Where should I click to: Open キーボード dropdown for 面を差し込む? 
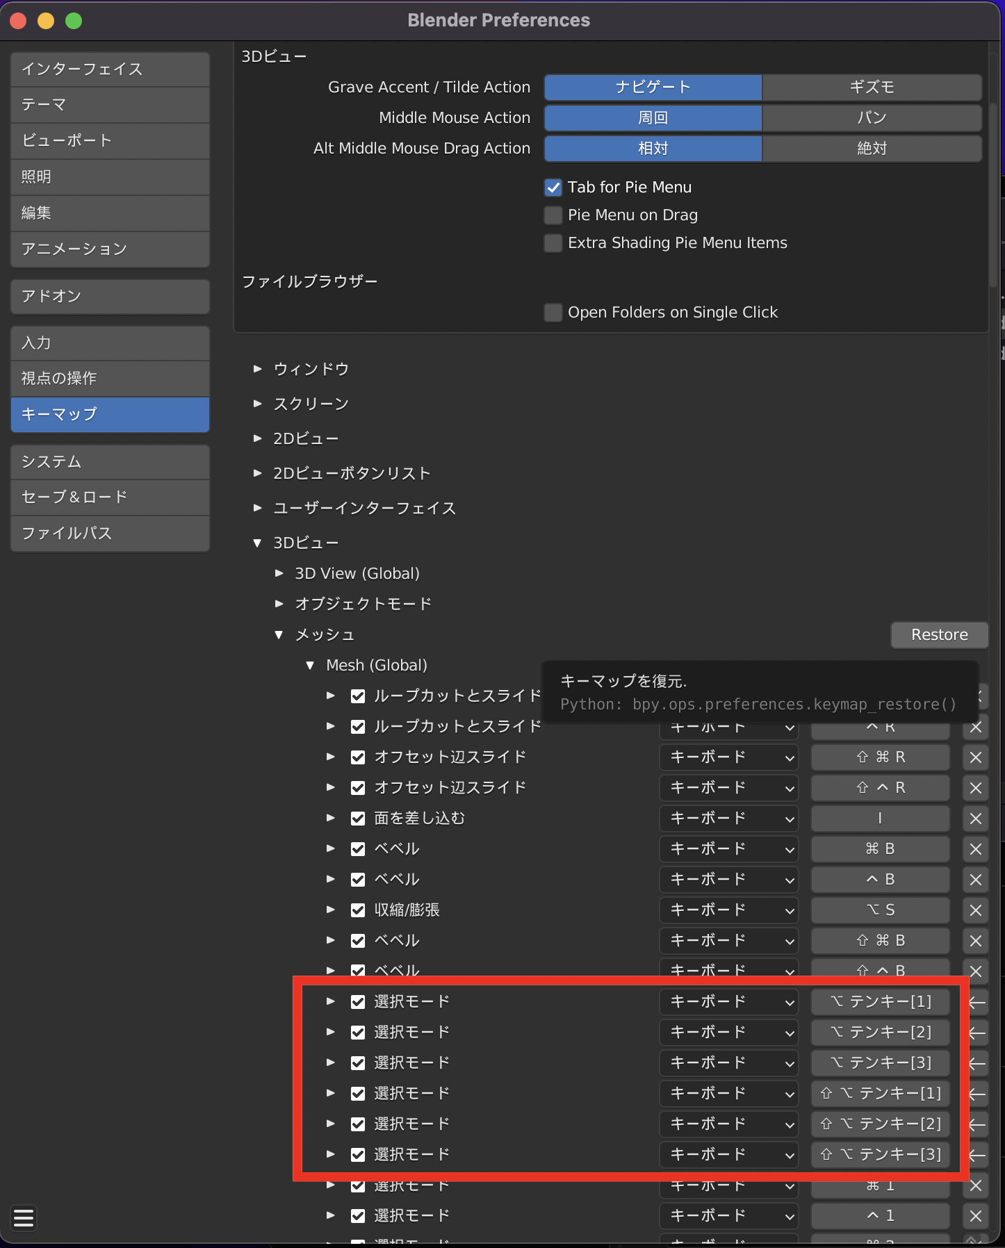click(x=729, y=819)
